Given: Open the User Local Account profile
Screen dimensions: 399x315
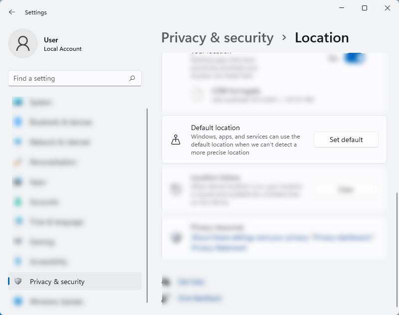Looking at the screenshot, I should point(62,44).
